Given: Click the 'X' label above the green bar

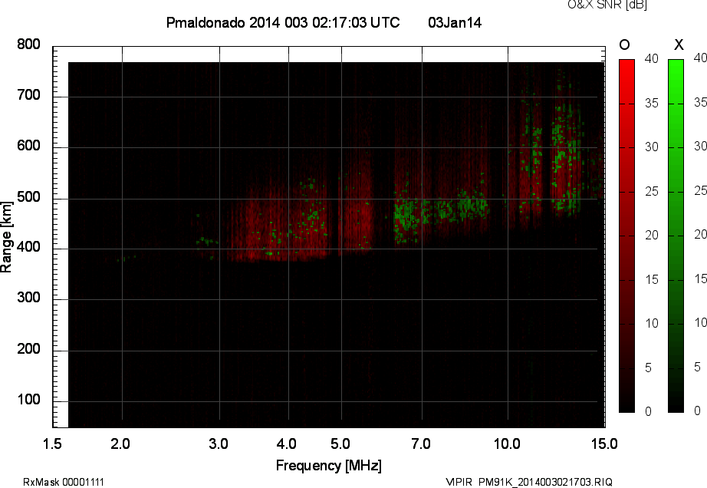Looking at the screenshot, I should click(679, 45).
